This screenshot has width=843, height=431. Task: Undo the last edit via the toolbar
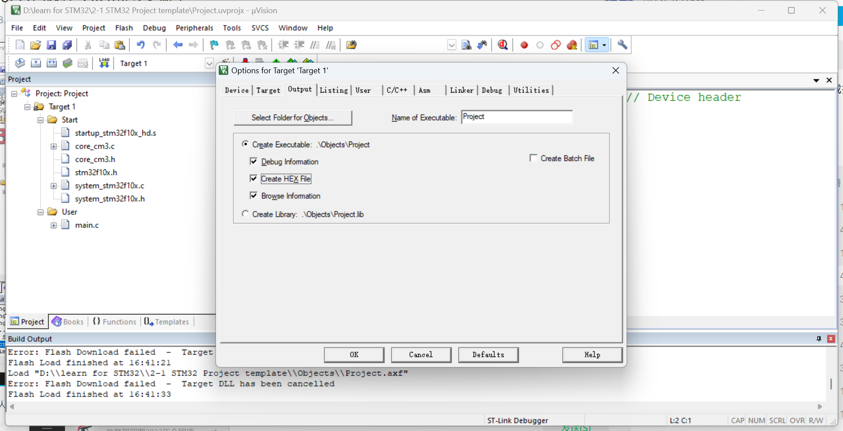click(x=140, y=45)
